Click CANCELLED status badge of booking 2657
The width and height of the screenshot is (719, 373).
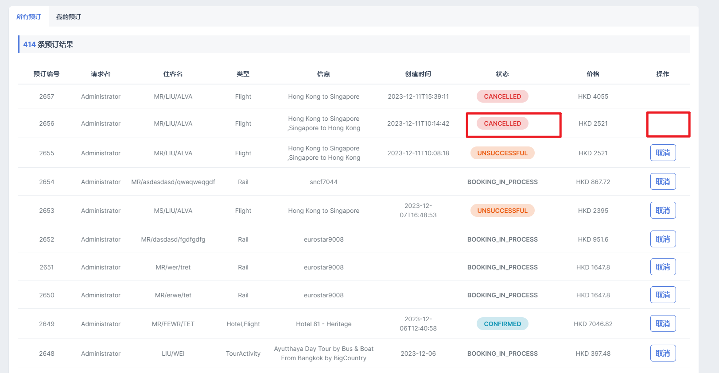[x=502, y=96]
